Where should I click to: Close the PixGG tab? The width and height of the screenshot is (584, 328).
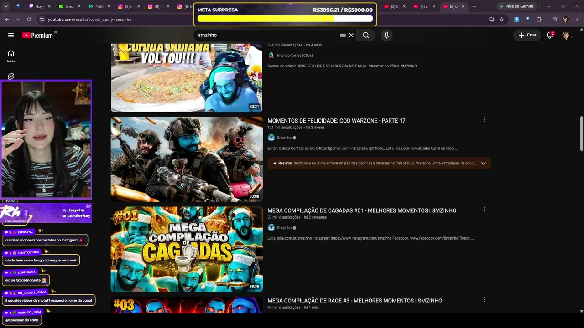[109, 6]
